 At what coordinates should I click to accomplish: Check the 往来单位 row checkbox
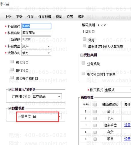click(95, 125)
